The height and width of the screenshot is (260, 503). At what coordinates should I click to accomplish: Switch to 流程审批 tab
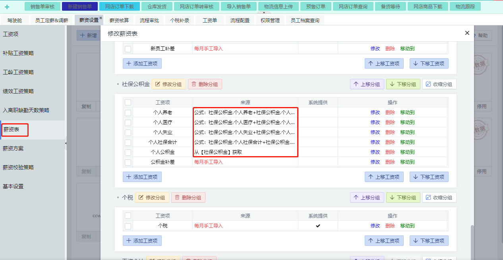tap(149, 21)
